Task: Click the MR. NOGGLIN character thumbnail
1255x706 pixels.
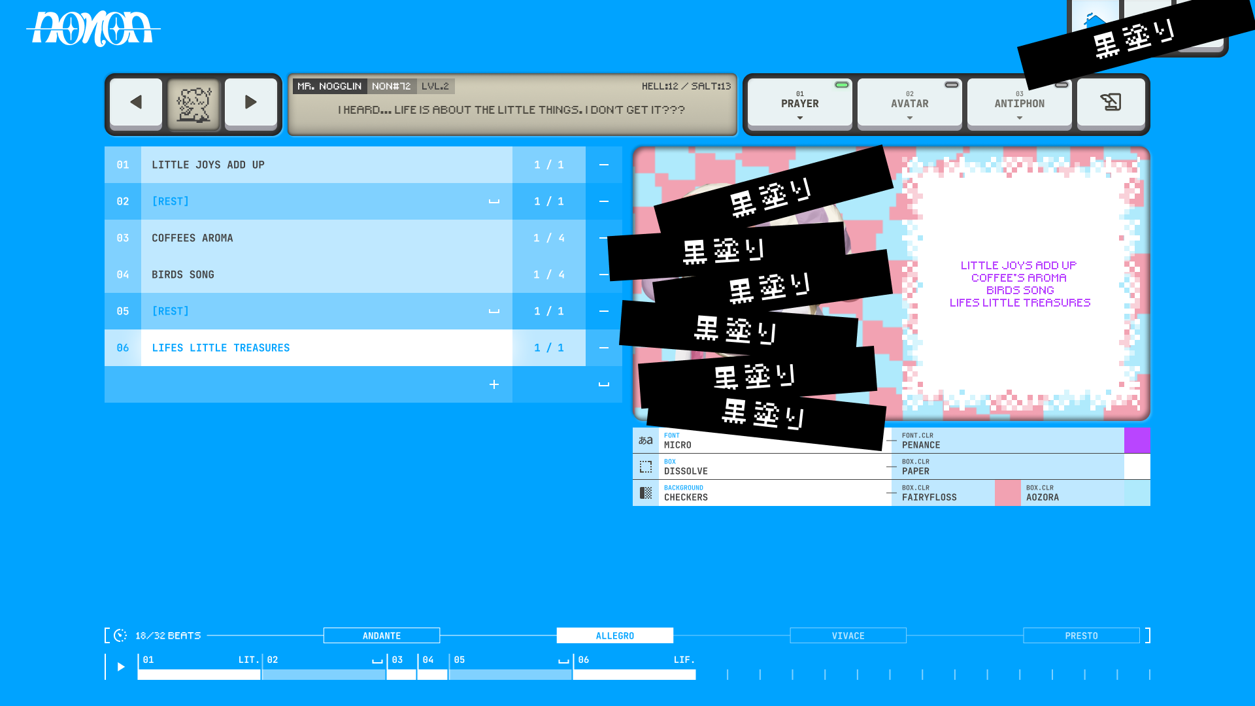Action: pyautogui.click(x=193, y=103)
